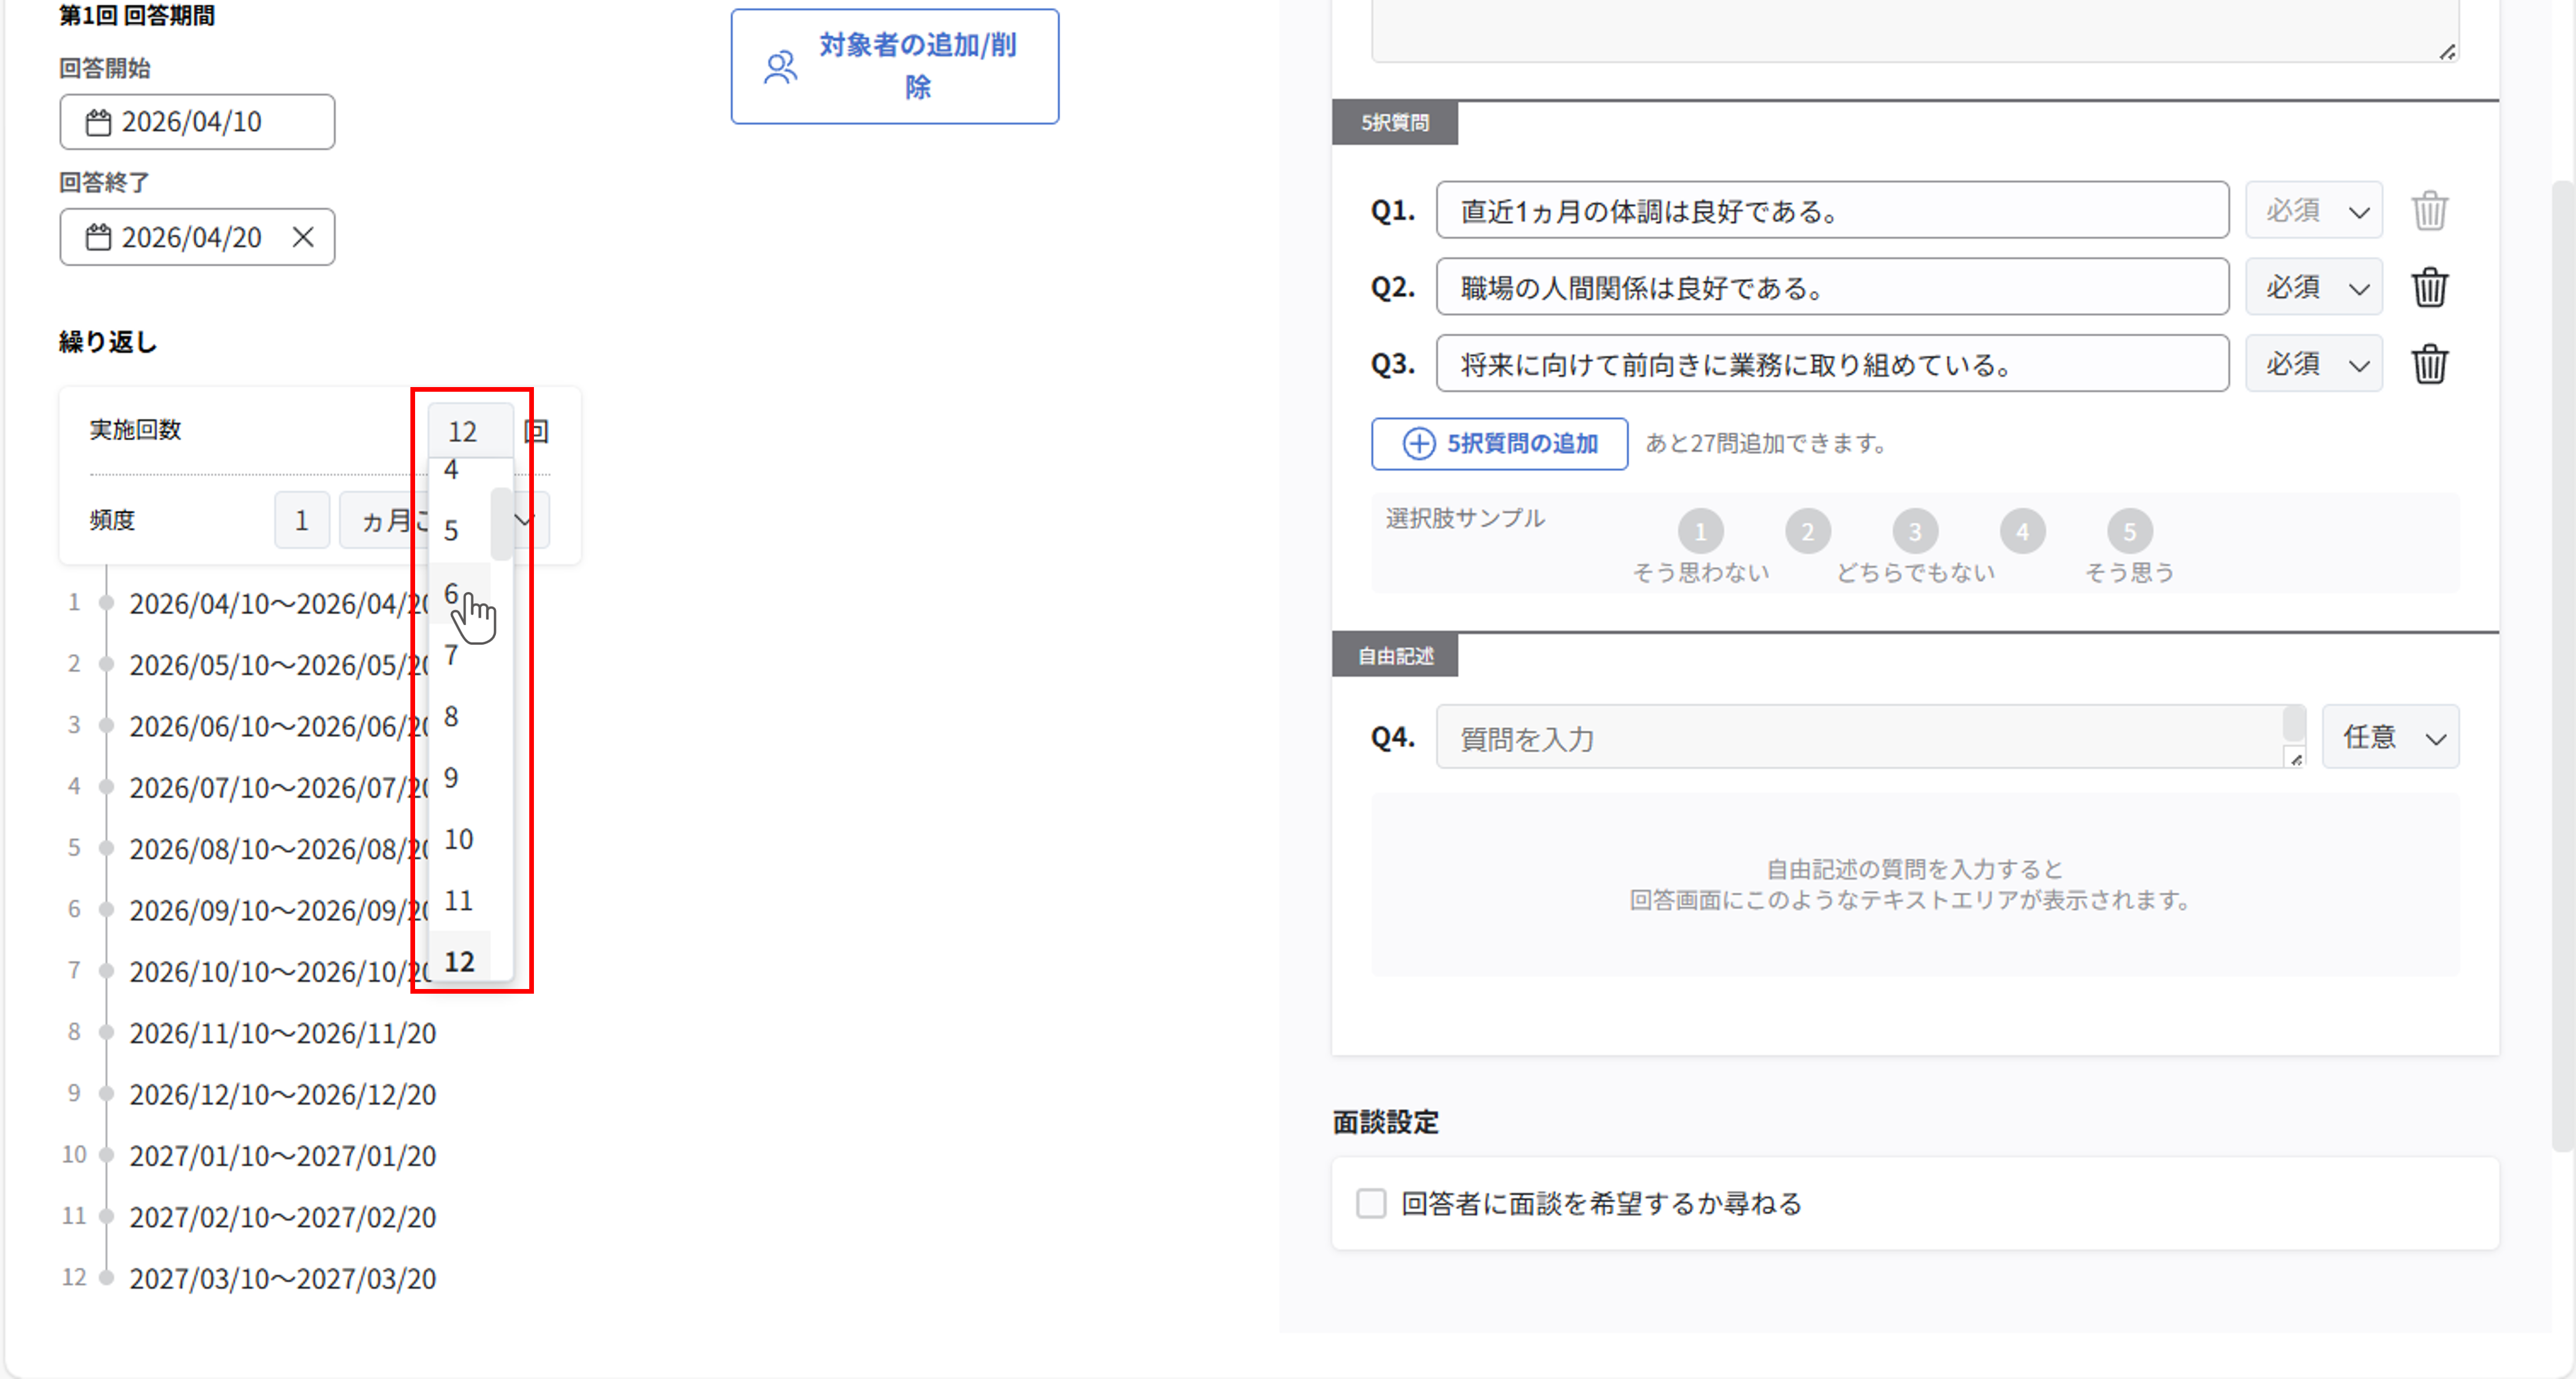Click the Q4 質問を入力 text field

click(x=1860, y=738)
